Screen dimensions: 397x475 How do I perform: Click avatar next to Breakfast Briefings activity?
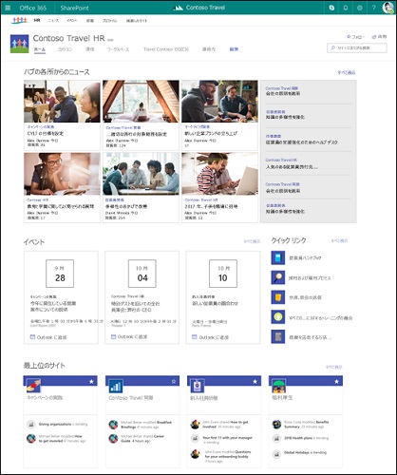[x=113, y=425]
